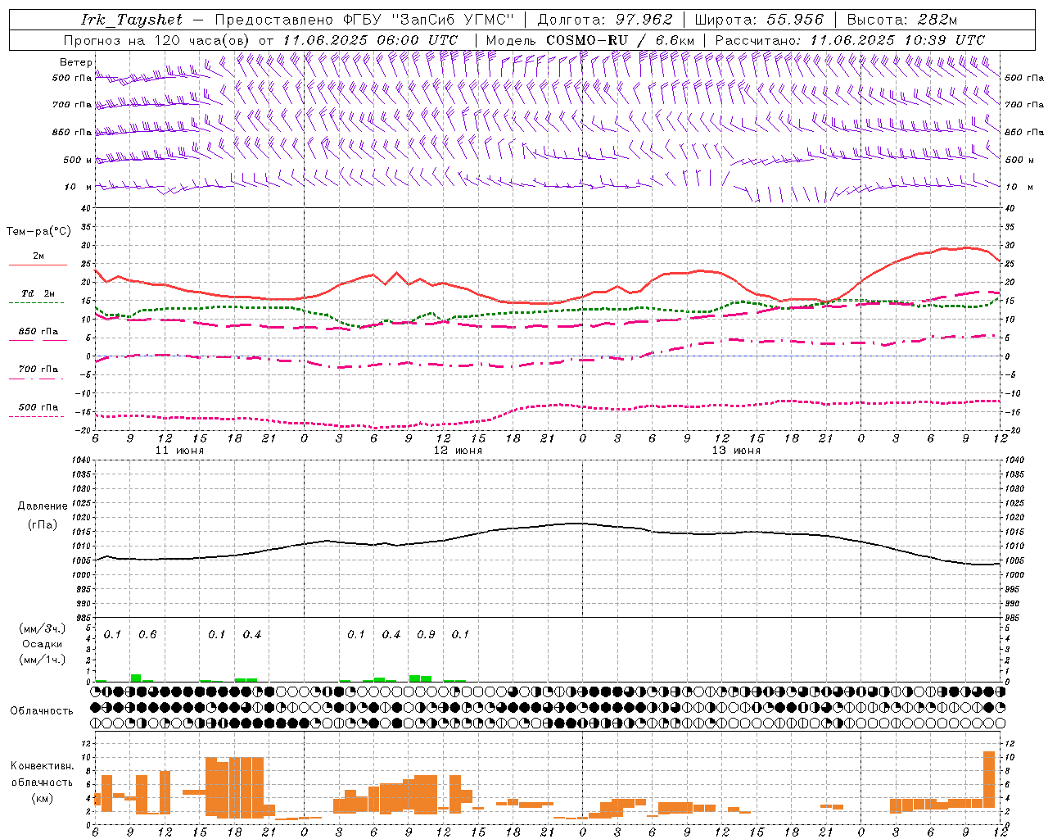Click the Прогноз на 120 часа(ов) text
1048x839 pixels.
tap(158, 40)
